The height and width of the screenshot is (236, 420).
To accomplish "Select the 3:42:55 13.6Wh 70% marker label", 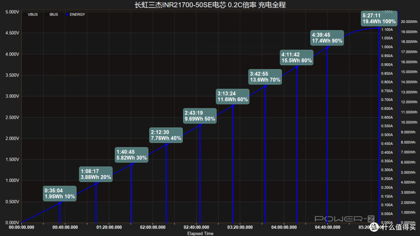I will coord(265,77).
